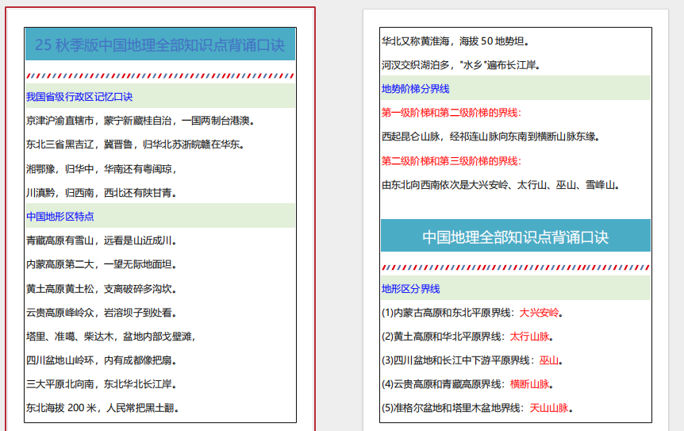Click the blue heading '地势阶梯分界线'

click(416, 89)
